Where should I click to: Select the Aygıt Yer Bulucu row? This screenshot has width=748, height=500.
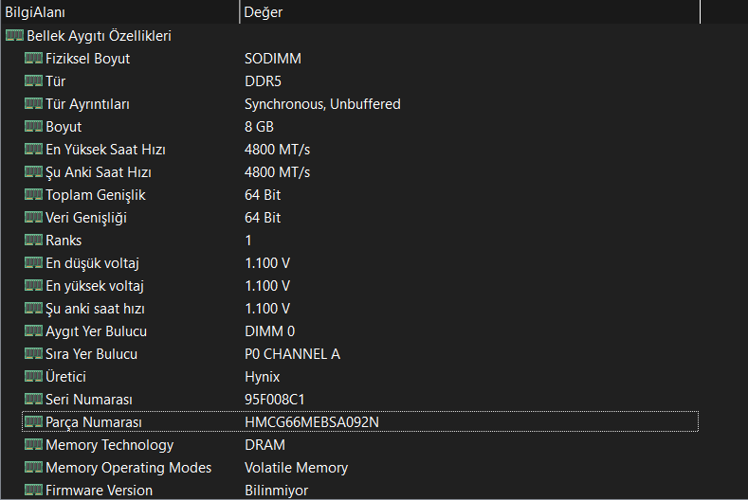[96, 331]
